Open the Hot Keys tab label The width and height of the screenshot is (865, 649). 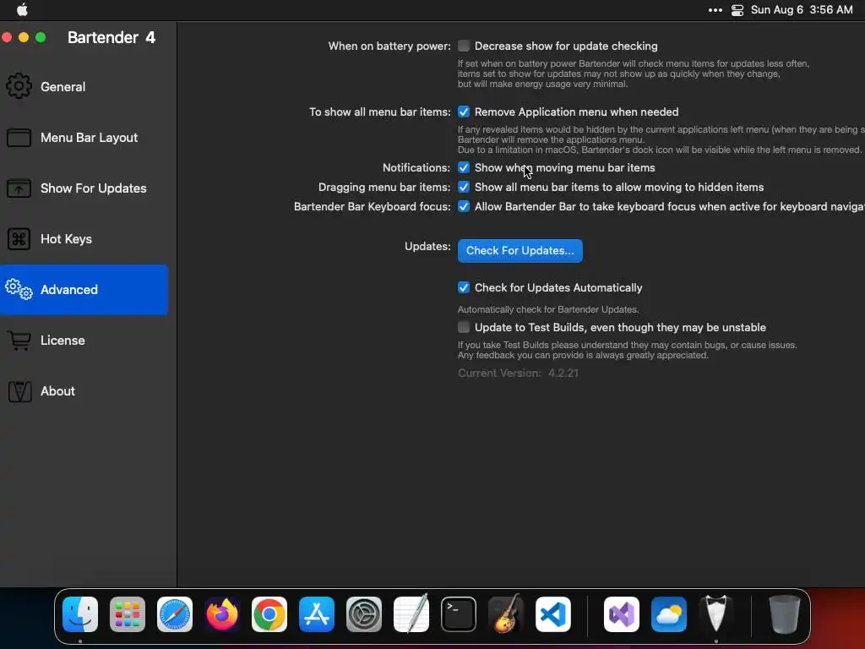point(66,239)
